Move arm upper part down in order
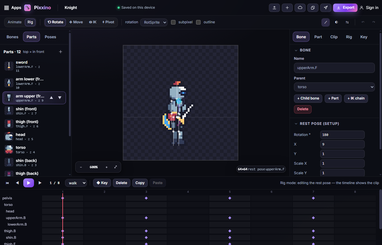Viewport: 382px width, 245px height. pyautogui.click(x=60, y=98)
